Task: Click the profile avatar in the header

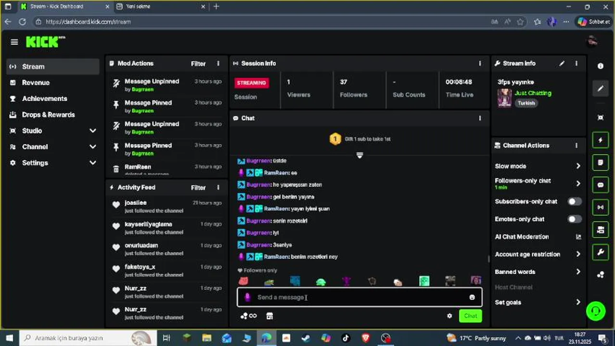Action: coord(592,42)
